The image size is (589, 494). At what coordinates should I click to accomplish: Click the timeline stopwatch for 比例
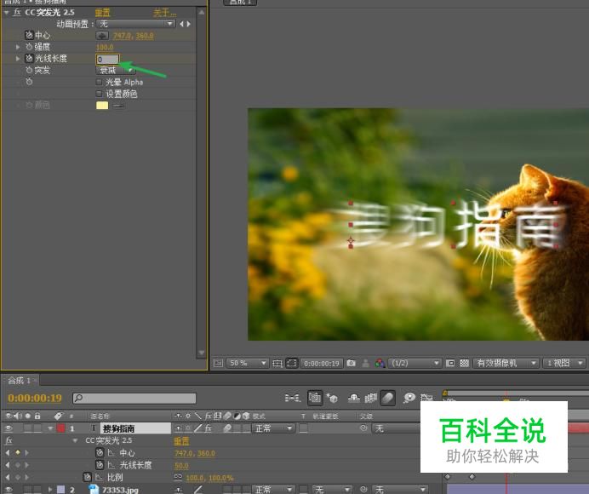point(87,477)
